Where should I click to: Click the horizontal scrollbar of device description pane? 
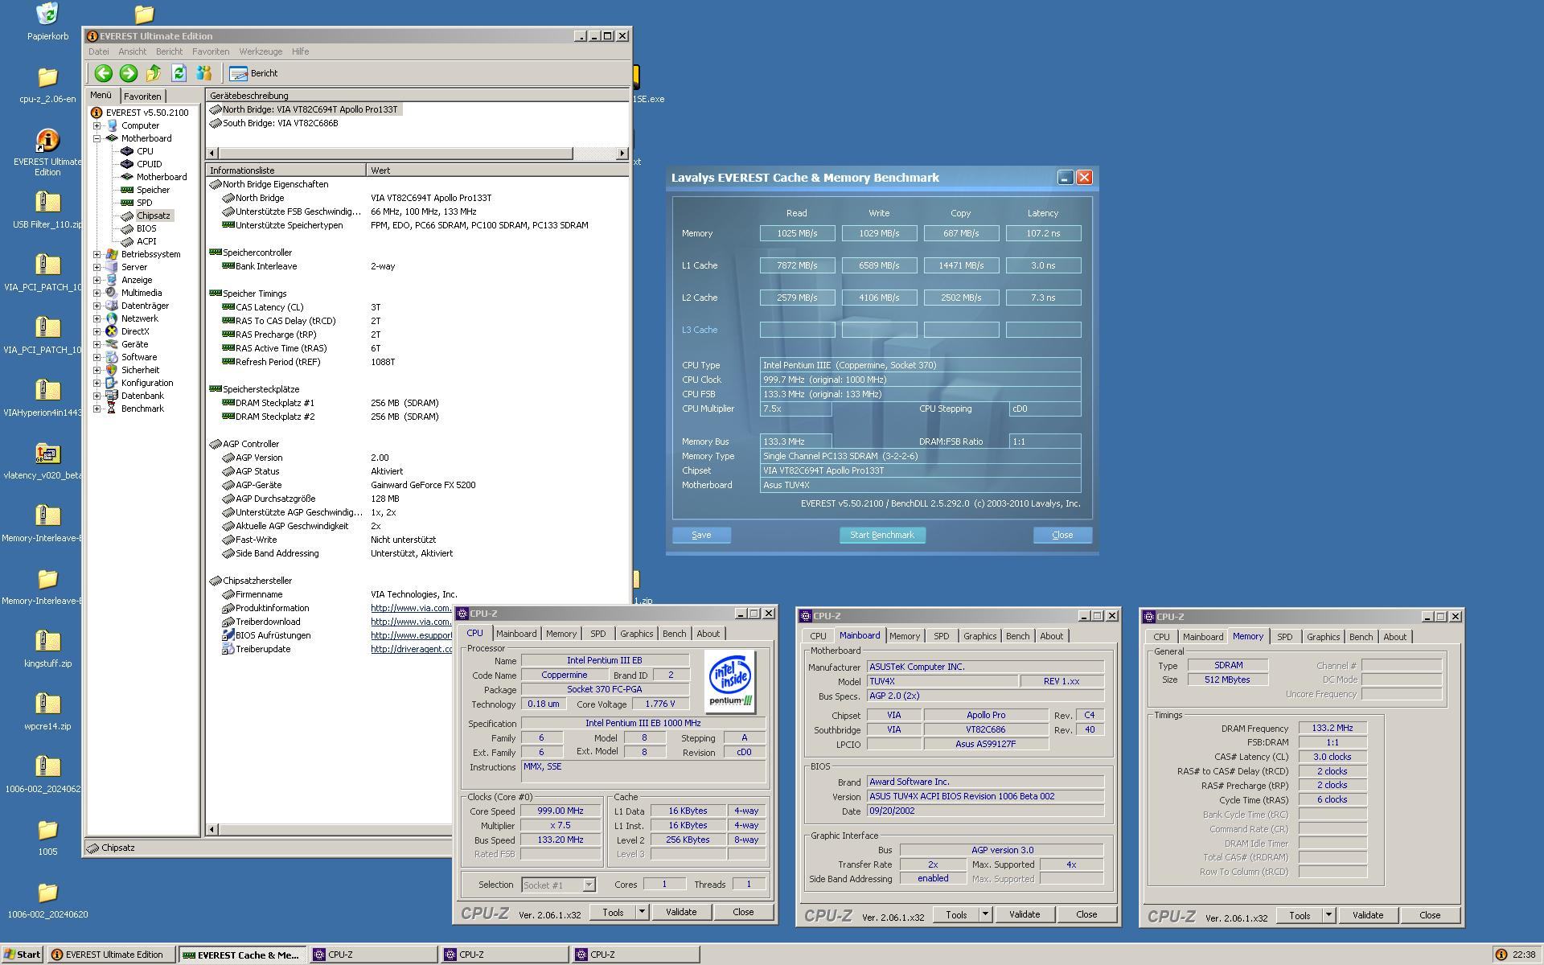point(395,153)
